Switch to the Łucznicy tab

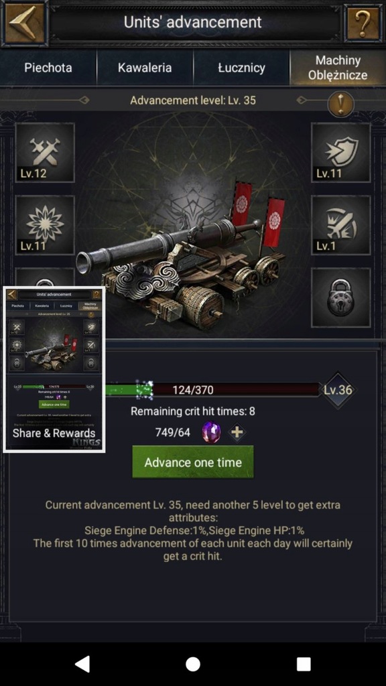coord(241,68)
